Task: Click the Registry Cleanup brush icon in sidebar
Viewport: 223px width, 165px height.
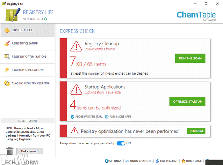Action: pyautogui.click(x=7, y=43)
